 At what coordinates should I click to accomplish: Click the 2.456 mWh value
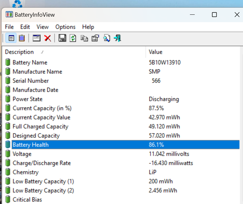tap(163, 191)
